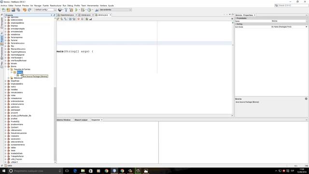Click the editor horizontal scrollbar
The width and height of the screenshot is (309, 174).
click(144, 116)
